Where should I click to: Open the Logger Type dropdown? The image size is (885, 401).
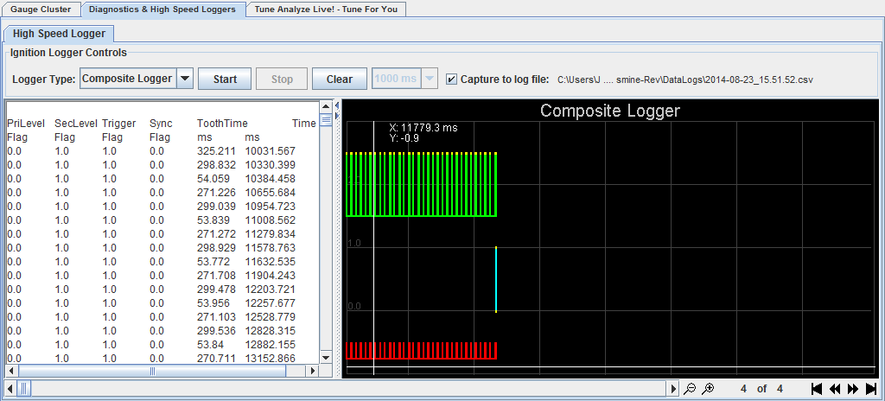[185, 80]
